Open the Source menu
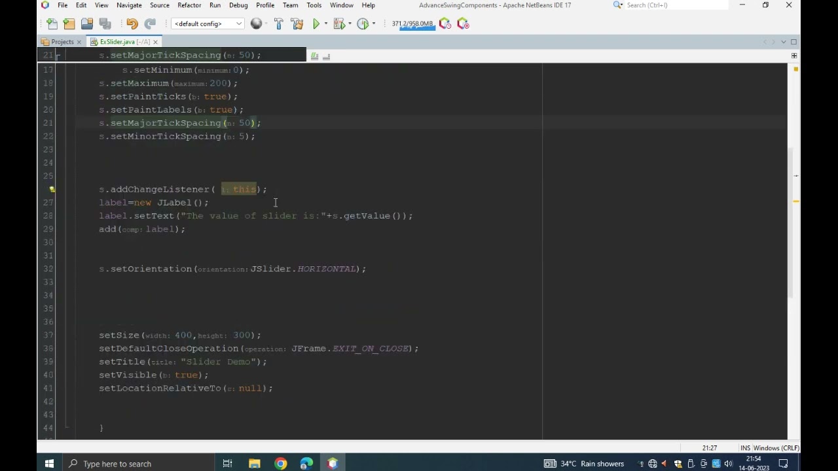 tap(160, 5)
